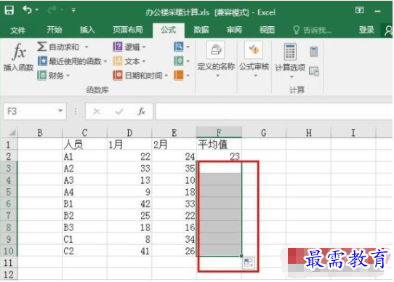Click the Name Box showing F3
394x282 pixels.
point(30,111)
